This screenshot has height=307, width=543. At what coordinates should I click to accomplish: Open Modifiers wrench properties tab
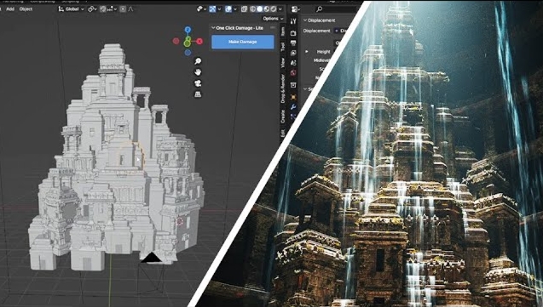[x=293, y=106]
